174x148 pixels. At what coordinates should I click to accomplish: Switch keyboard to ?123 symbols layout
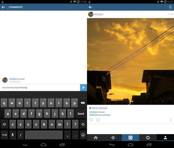(x=5, y=135)
